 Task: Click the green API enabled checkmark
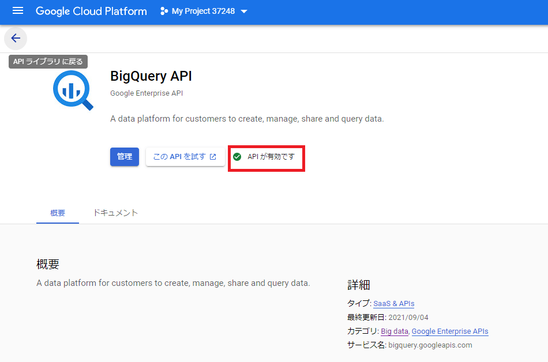tap(237, 157)
